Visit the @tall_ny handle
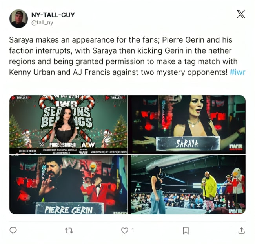The image size is (255, 244). [42, 22]
